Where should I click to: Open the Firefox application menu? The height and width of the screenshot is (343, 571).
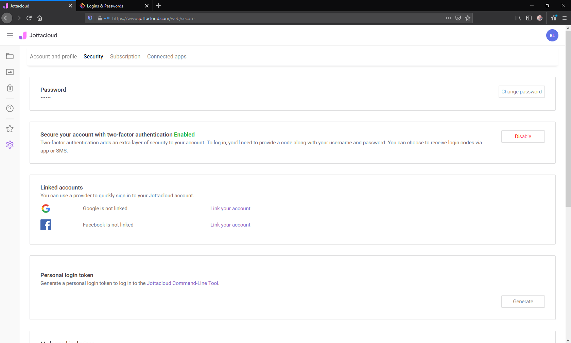coord(565,18)
